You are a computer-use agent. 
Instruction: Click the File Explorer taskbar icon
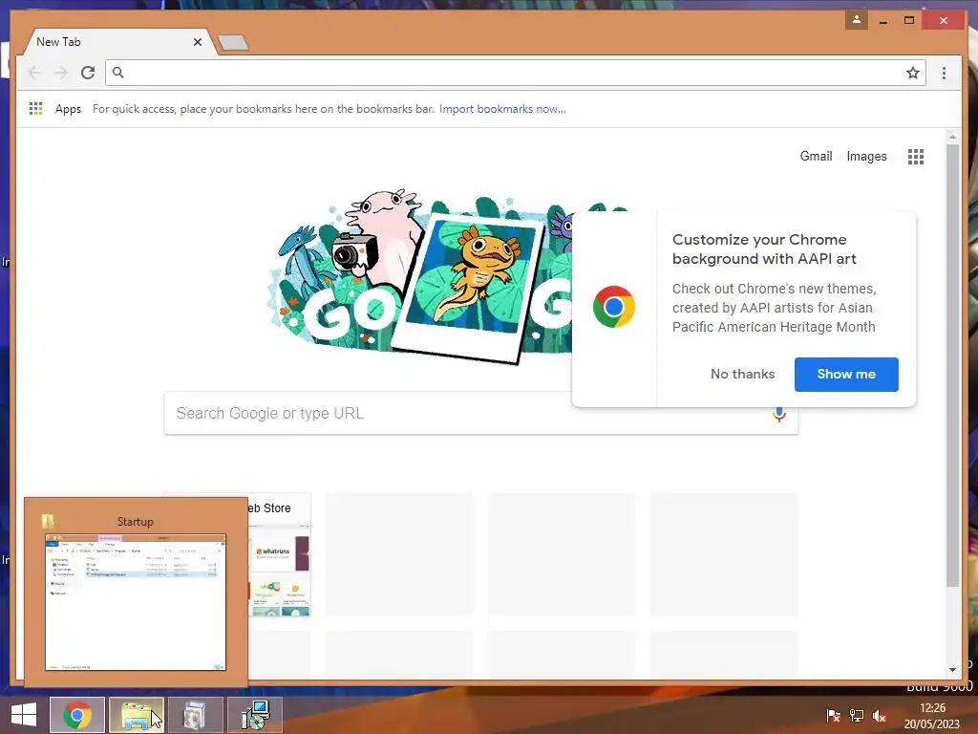click(x=137, y=715)
